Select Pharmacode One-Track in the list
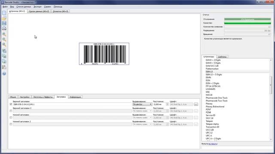 217,98
